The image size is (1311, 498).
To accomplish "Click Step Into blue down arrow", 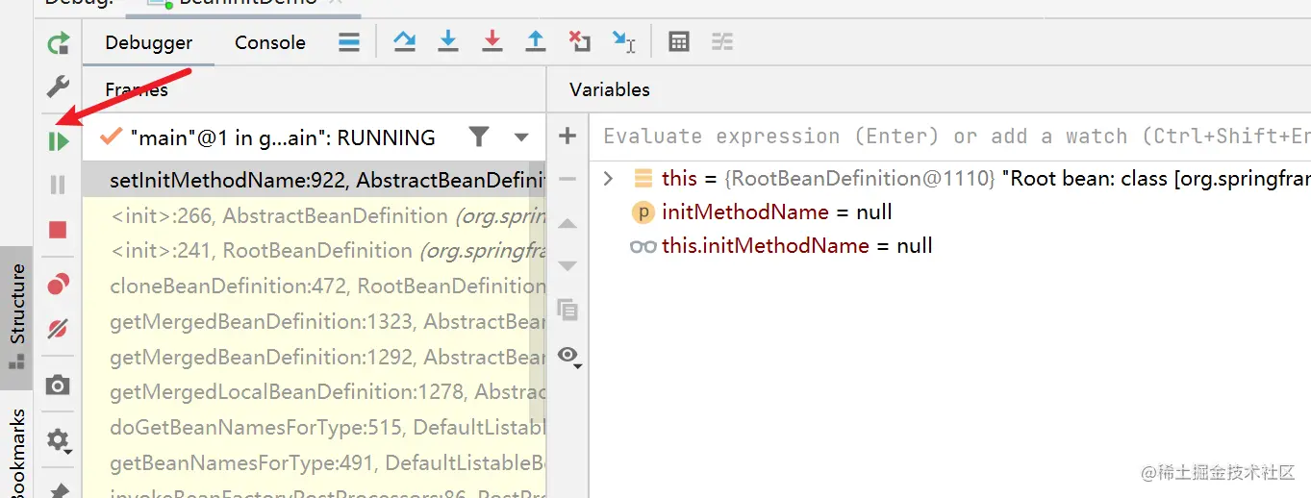I will point(448,41).
